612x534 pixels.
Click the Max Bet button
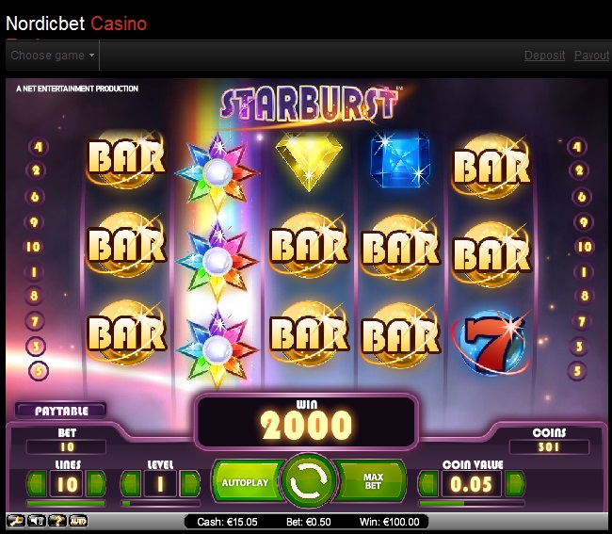coord(372,481)
